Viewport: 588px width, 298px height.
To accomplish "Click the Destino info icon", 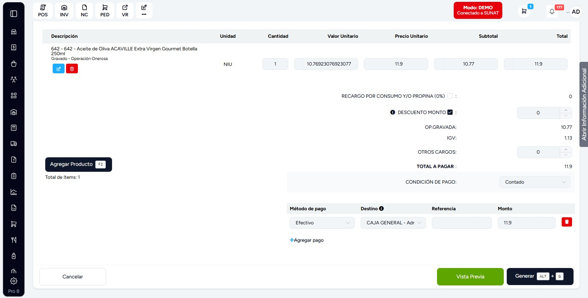I will pyautogui.click(x=381, y=208).
